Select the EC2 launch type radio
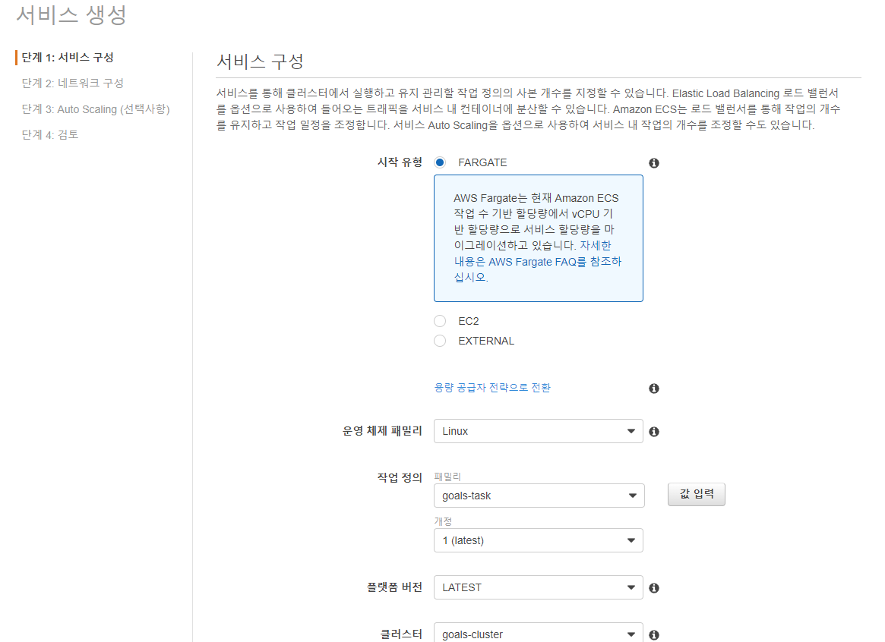The height and width of the screenshot is (642, 885). [440, 321]
